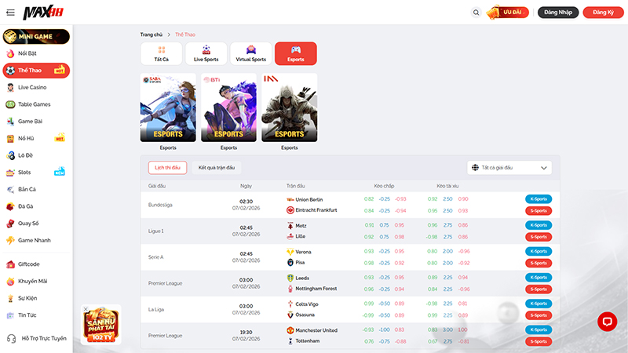Open Tin Tức from sidebar
Screen dimensions: 628x353
click(x=36, y=315)
